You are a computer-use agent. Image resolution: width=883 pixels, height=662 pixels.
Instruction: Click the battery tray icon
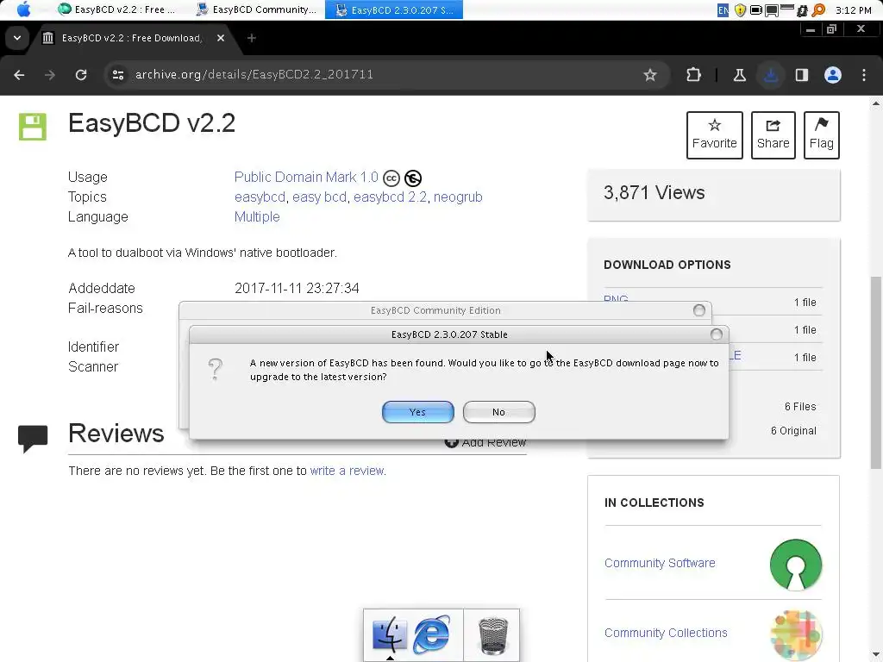(x=756, y=9)
